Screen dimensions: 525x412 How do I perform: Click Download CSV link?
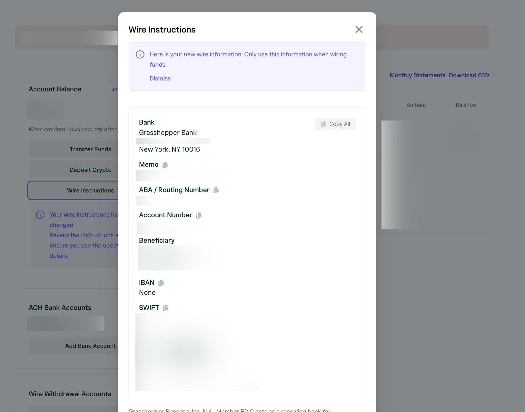point(469,75)
